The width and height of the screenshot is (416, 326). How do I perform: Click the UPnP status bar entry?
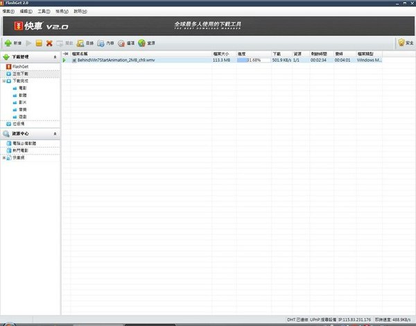pos(323,320)
